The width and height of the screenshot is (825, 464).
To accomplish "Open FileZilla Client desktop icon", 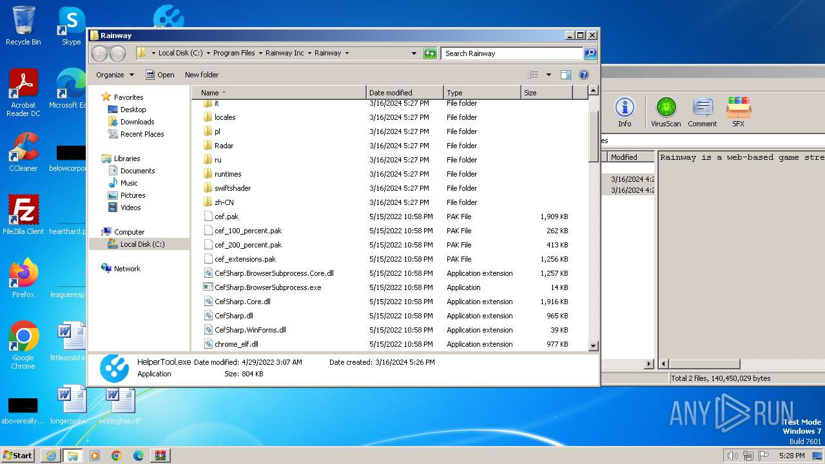I will (x=23, y=215).
